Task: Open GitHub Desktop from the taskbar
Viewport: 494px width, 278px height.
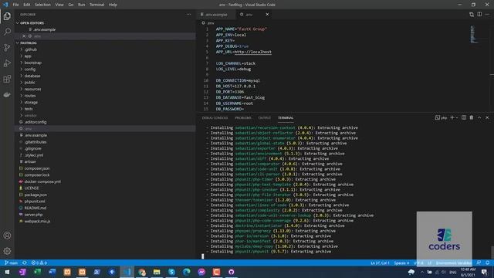Action: click(232, 272)
